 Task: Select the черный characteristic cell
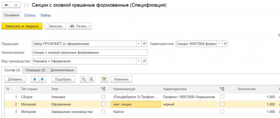[189, 104]
